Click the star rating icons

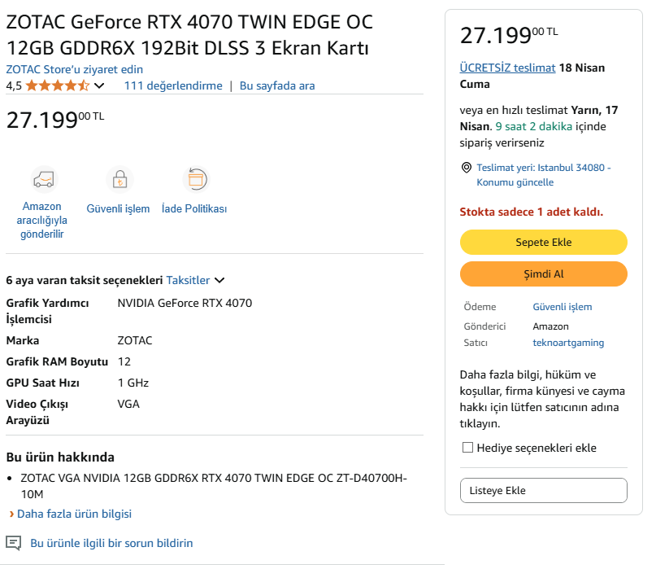pyautogui.click(x=58, y=85)
